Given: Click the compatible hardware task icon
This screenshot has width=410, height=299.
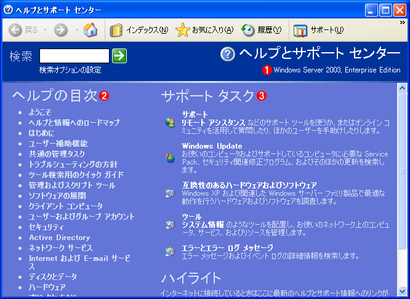Looking at the screenshot, I should pos(170,193).
